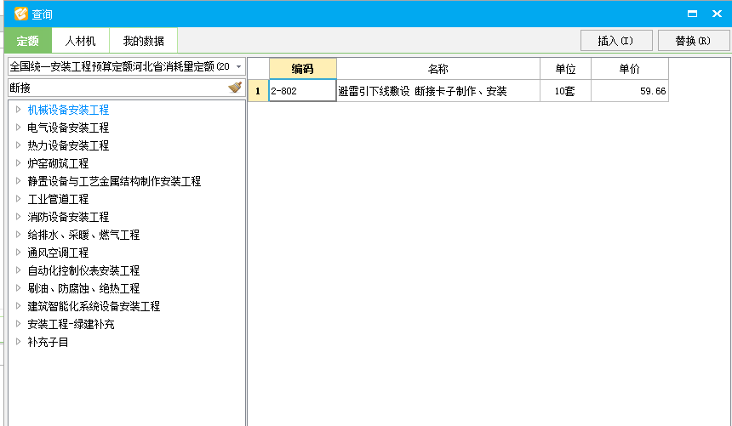The height and width of the screenshot is (426, 732).
Task: Select 给排水、采暖、燃气工程 tree item
Action: (x=83, y=235)
